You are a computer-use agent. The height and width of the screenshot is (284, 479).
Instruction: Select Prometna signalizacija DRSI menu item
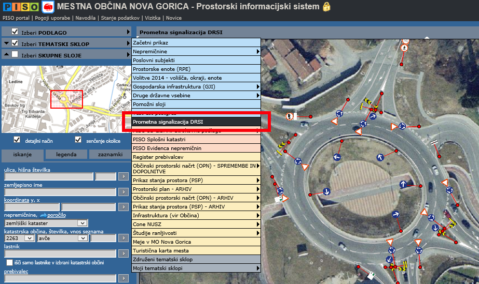[x=195, y=122]
